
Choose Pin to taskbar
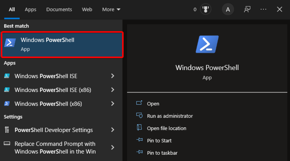point(162,153)
